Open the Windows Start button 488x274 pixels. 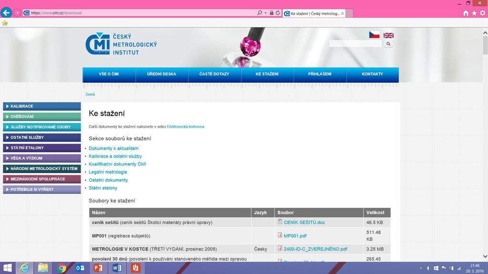(x=7, y=268)
